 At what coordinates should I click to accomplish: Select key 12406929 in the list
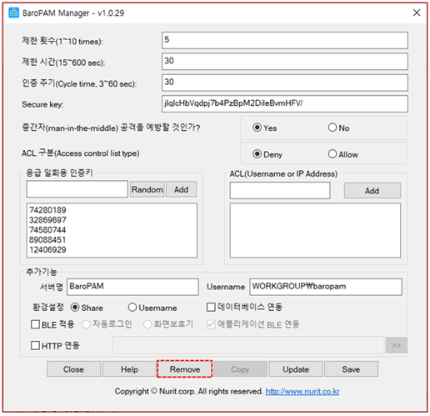click(x=47, y=250)
